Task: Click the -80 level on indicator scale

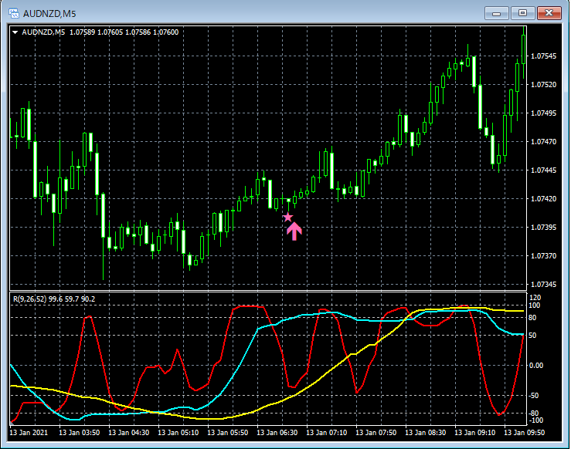Action: [x=535, y=414]
